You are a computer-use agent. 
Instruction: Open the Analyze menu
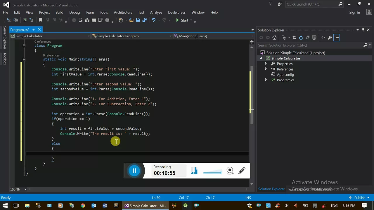[156, 12]
